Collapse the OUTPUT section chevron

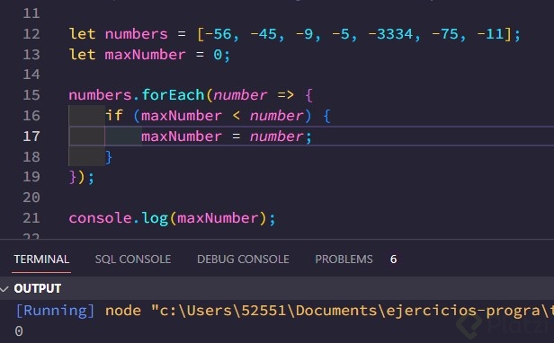coord(4,288)
